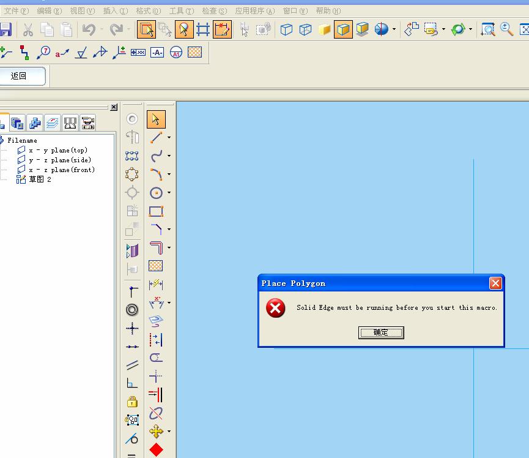Image resolution: width=529 pixels, height=458 pixels.
Task: Click the Copy icon
Action: [47, 29]
